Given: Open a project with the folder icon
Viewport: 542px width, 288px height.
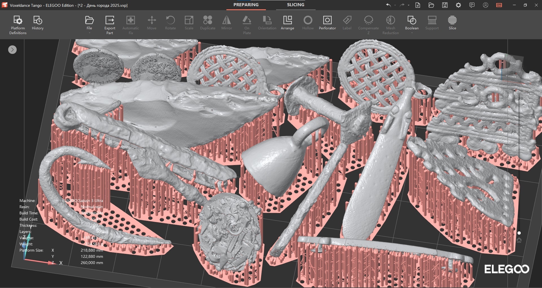Looking at the screenshot, I should [x=431, y=5].
